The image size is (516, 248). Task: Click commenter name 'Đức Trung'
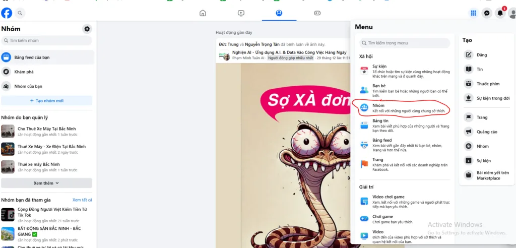[x=228, y=44]
